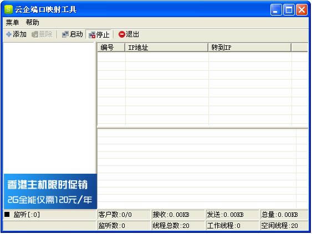Open the 菜单 menu
This screenshot has height=234, width=312.
(12, 23)
